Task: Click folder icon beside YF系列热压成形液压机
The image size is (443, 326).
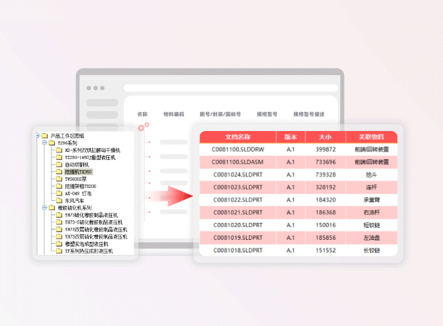Action: pos(59,250)
